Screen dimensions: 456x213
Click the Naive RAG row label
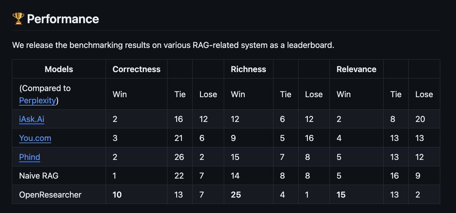[39, 176]
